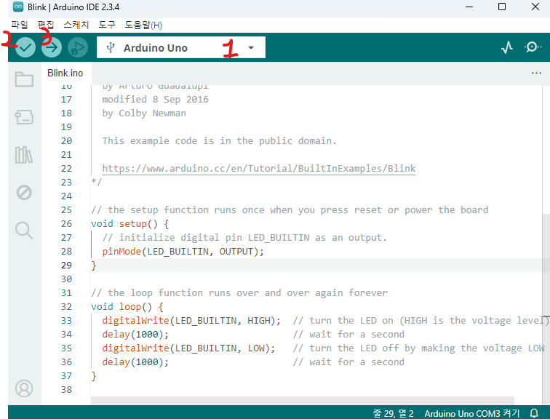
Task: Click line number 26 in the gutter
Action: 66,224
